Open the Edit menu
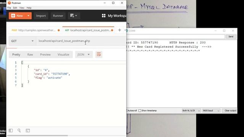This screenshot has height=137, width=244. (x=15, y=8)
